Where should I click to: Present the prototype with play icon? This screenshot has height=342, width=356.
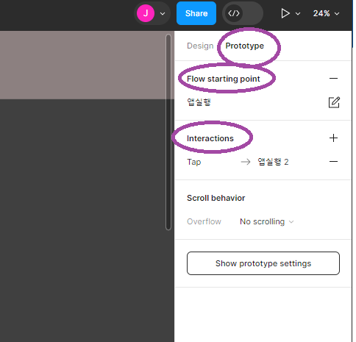pos(285,13)
